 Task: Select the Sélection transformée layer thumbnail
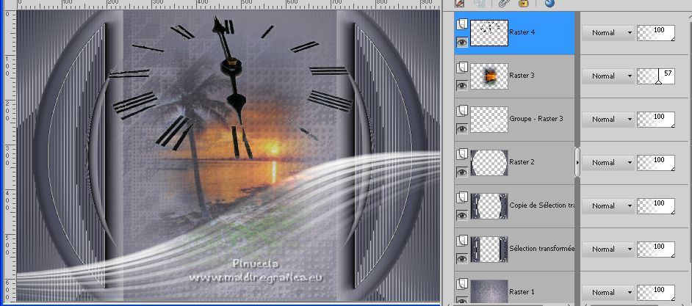pyautogui.click(x=489, y=249)
